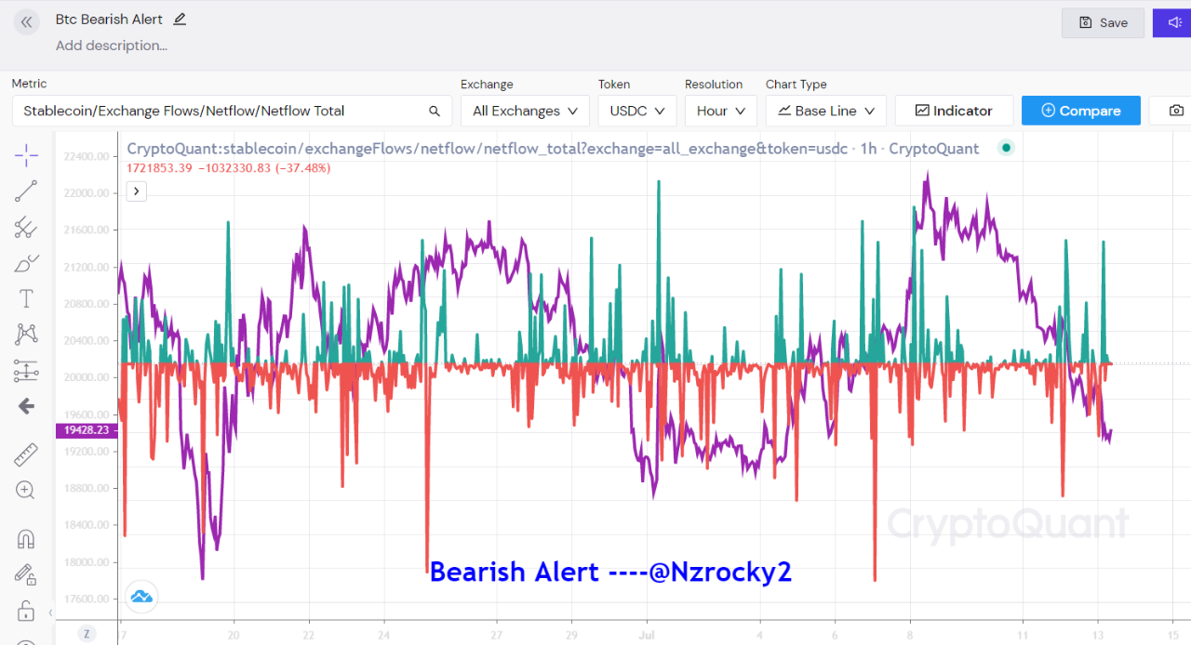Viewport: 1191px width, 645px height.
Task: Add a description text field
Action: coord(112,46)
